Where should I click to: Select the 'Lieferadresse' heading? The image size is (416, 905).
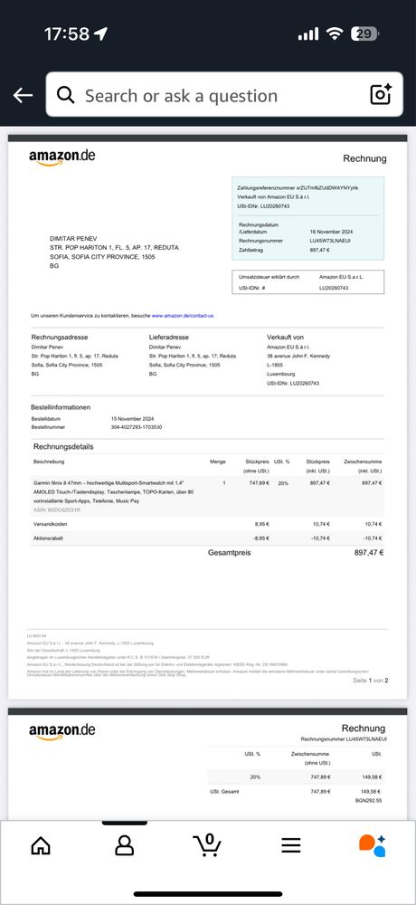click(x=169, y=337)
